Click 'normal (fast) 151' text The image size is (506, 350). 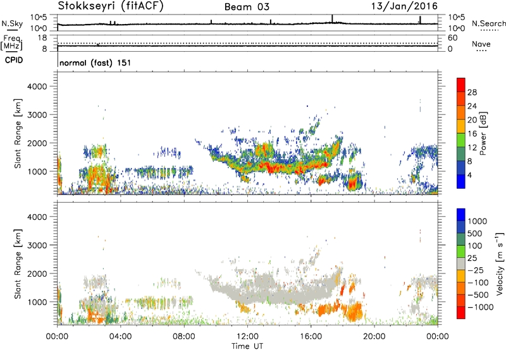click(96, 63)
